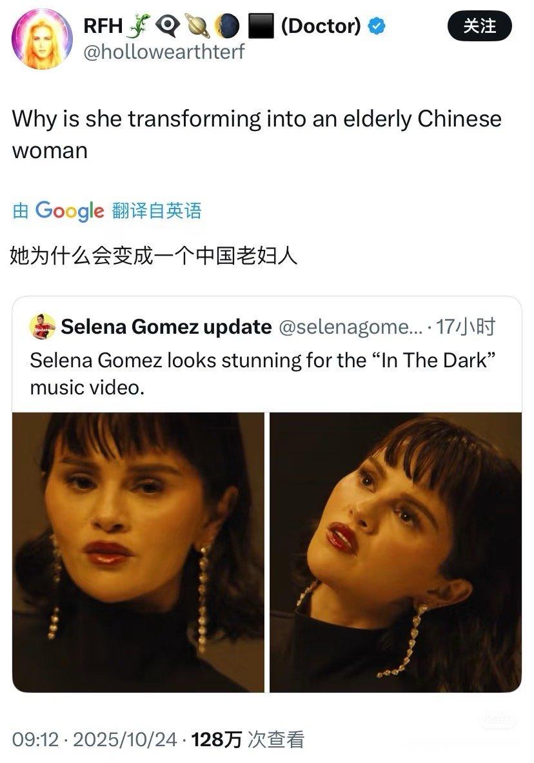
Task: Open the RFH profile avatar
Action: (42, 39)
